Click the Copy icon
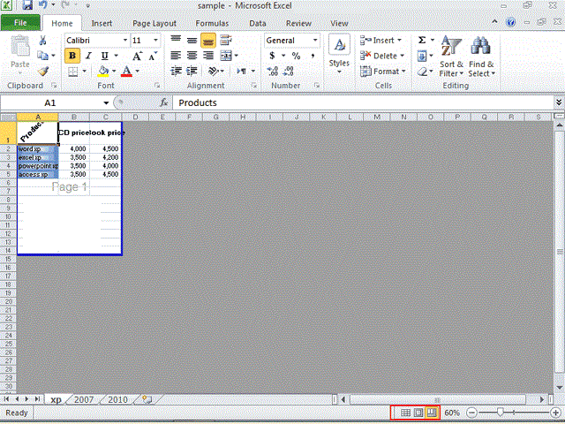The image size is (565, 424). click(42, 56)
